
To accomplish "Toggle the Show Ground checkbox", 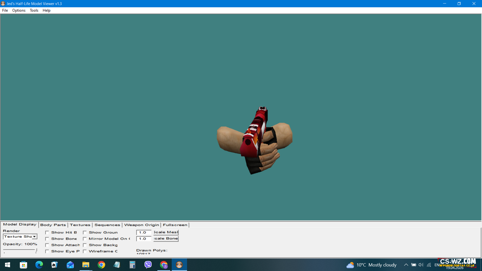I will pos(85,233).
